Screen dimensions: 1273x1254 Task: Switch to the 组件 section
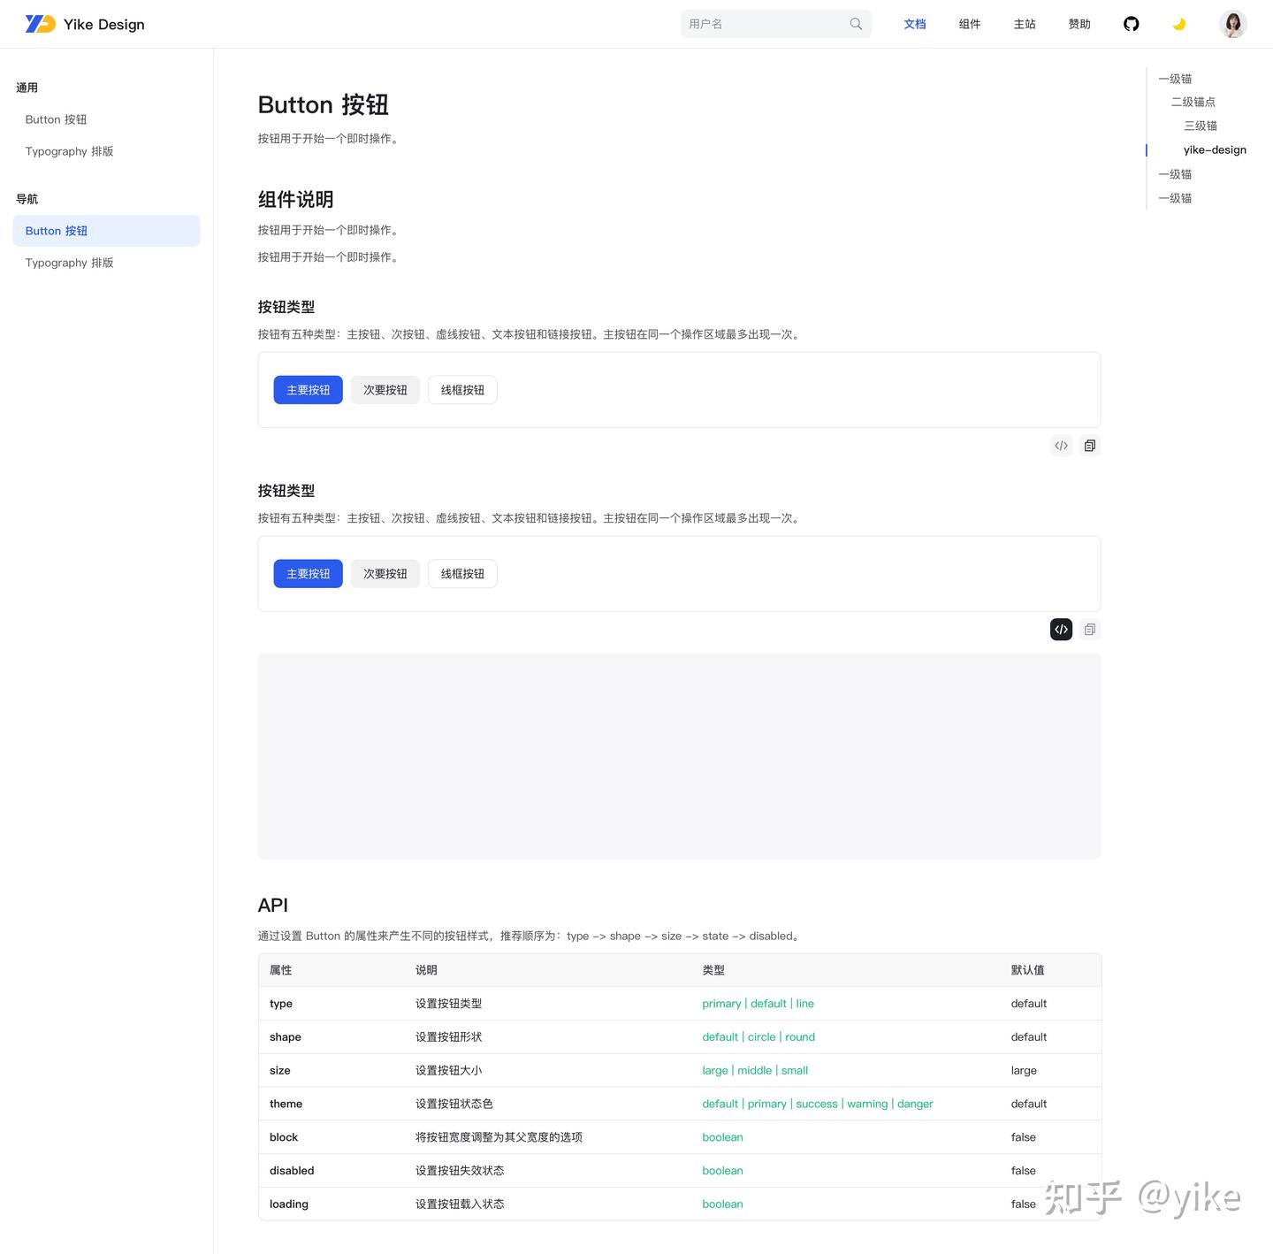tap(969, 24)
